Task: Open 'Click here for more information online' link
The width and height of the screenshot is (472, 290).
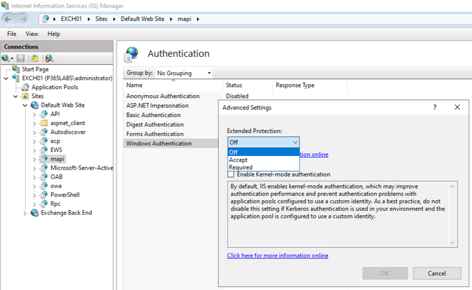Action: point(278,255)
